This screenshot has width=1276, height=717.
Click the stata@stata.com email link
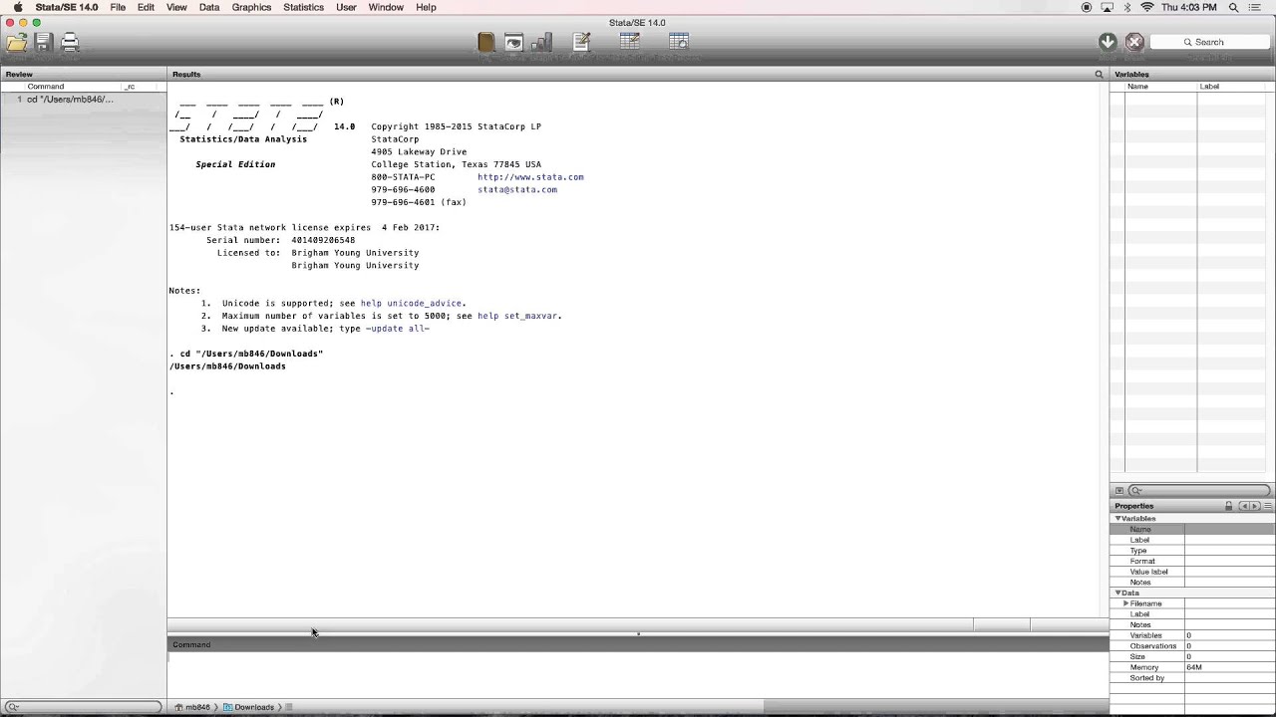click(517, 189)
